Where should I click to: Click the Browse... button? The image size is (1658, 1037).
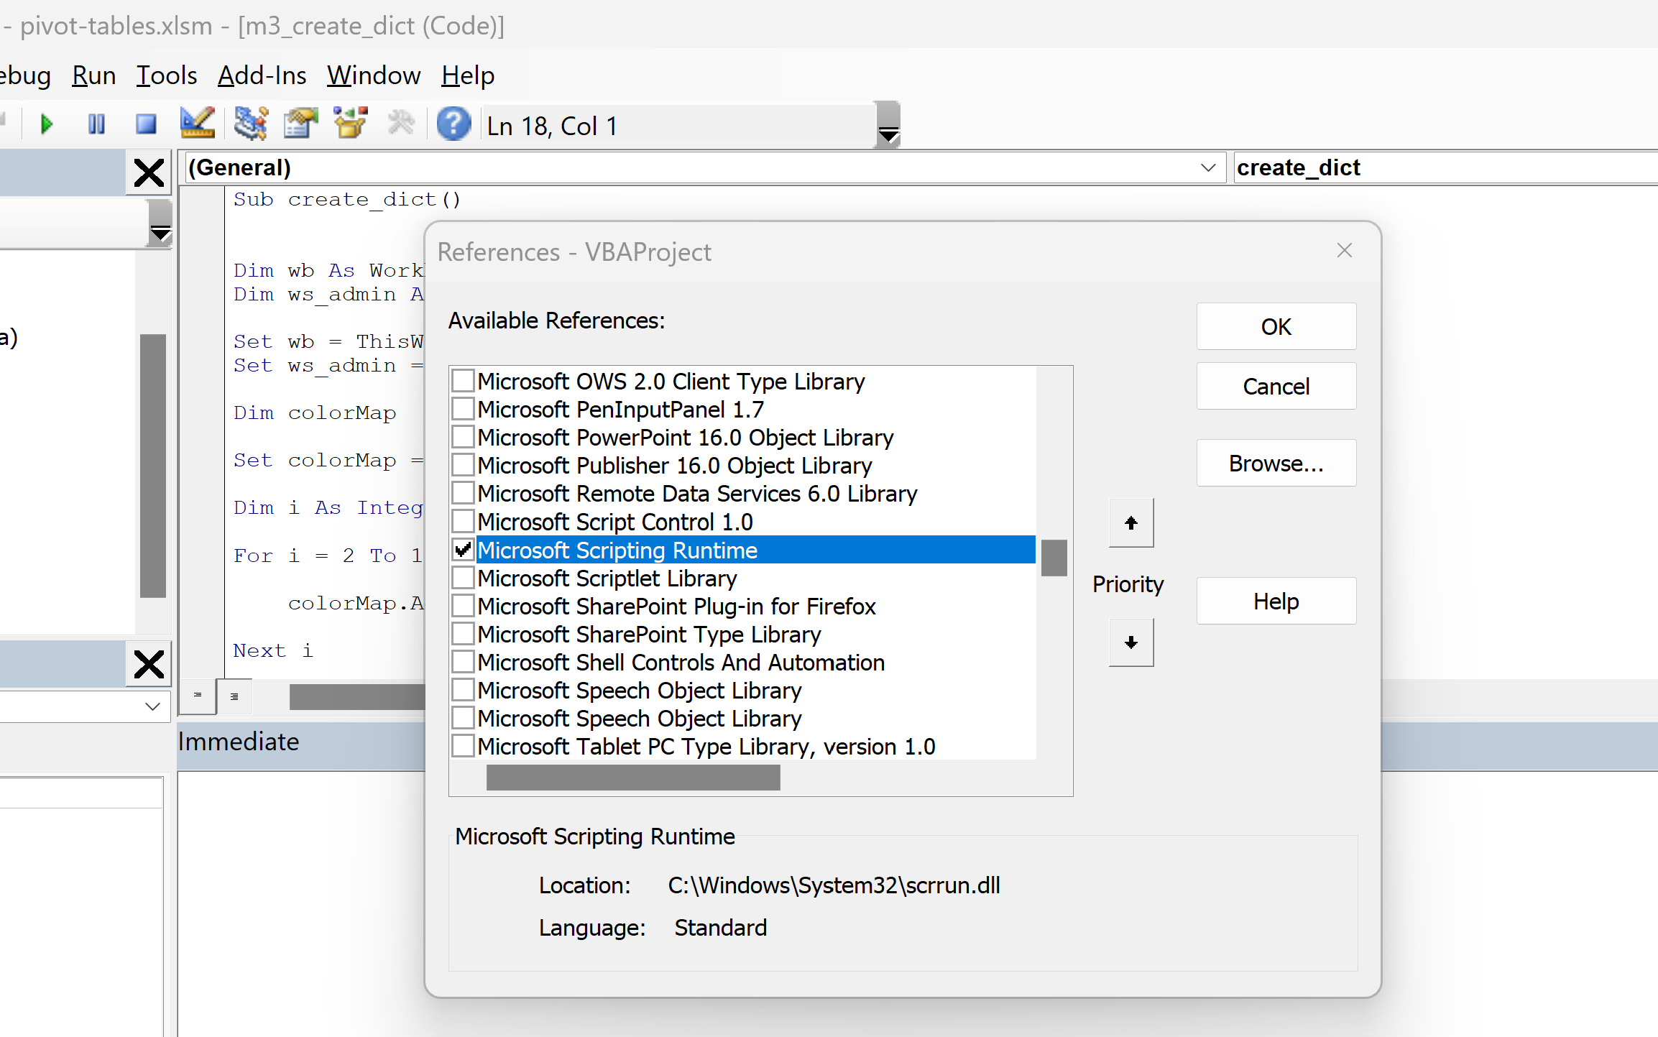click(x=1276, y=464)
